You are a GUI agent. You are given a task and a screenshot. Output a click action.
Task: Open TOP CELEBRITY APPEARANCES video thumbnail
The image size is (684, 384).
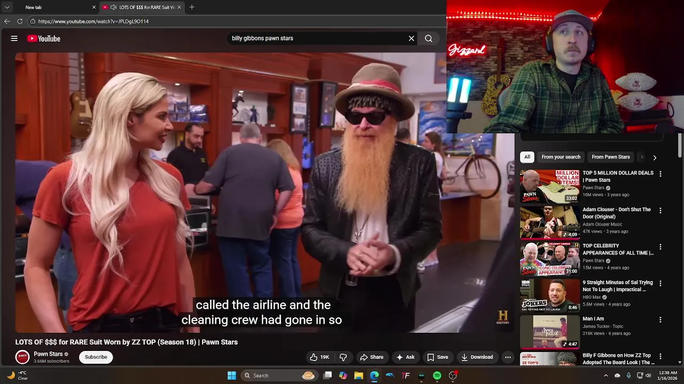[x=550, y=259]
